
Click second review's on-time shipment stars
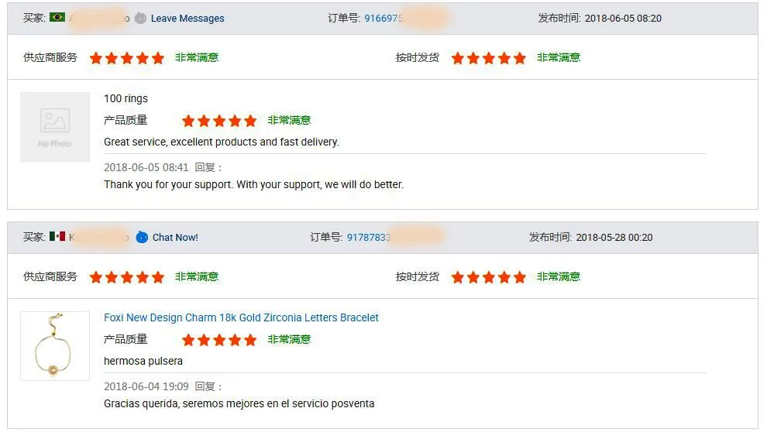point(489,277)
